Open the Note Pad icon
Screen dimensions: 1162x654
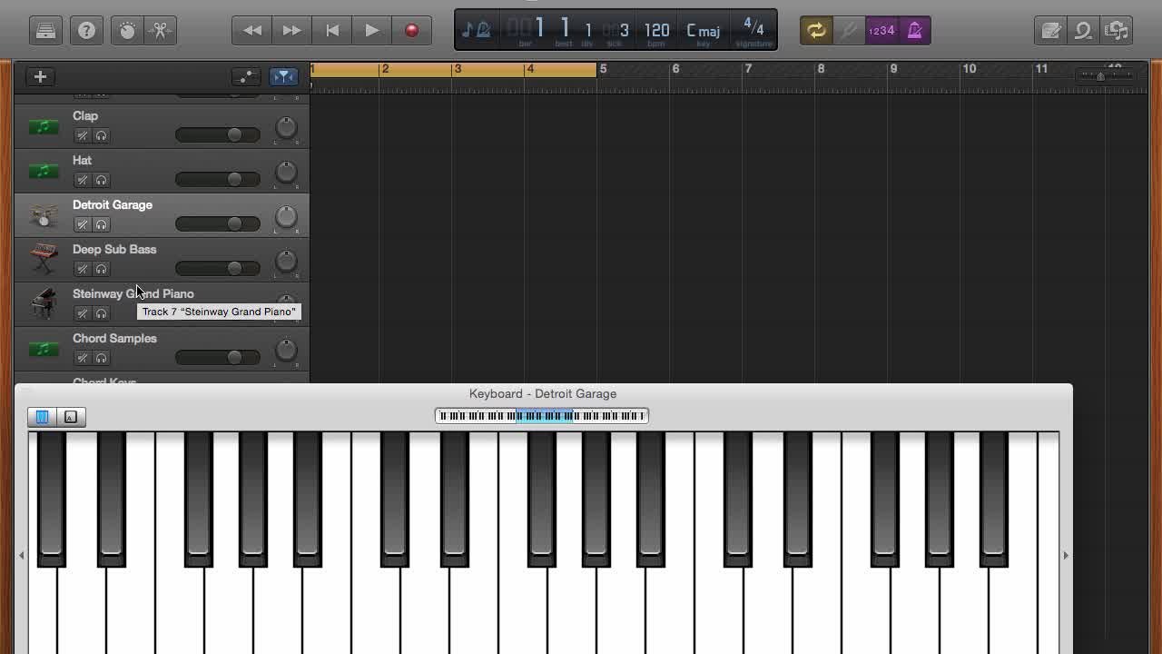pyautogui.click(x=1050, y=30)
